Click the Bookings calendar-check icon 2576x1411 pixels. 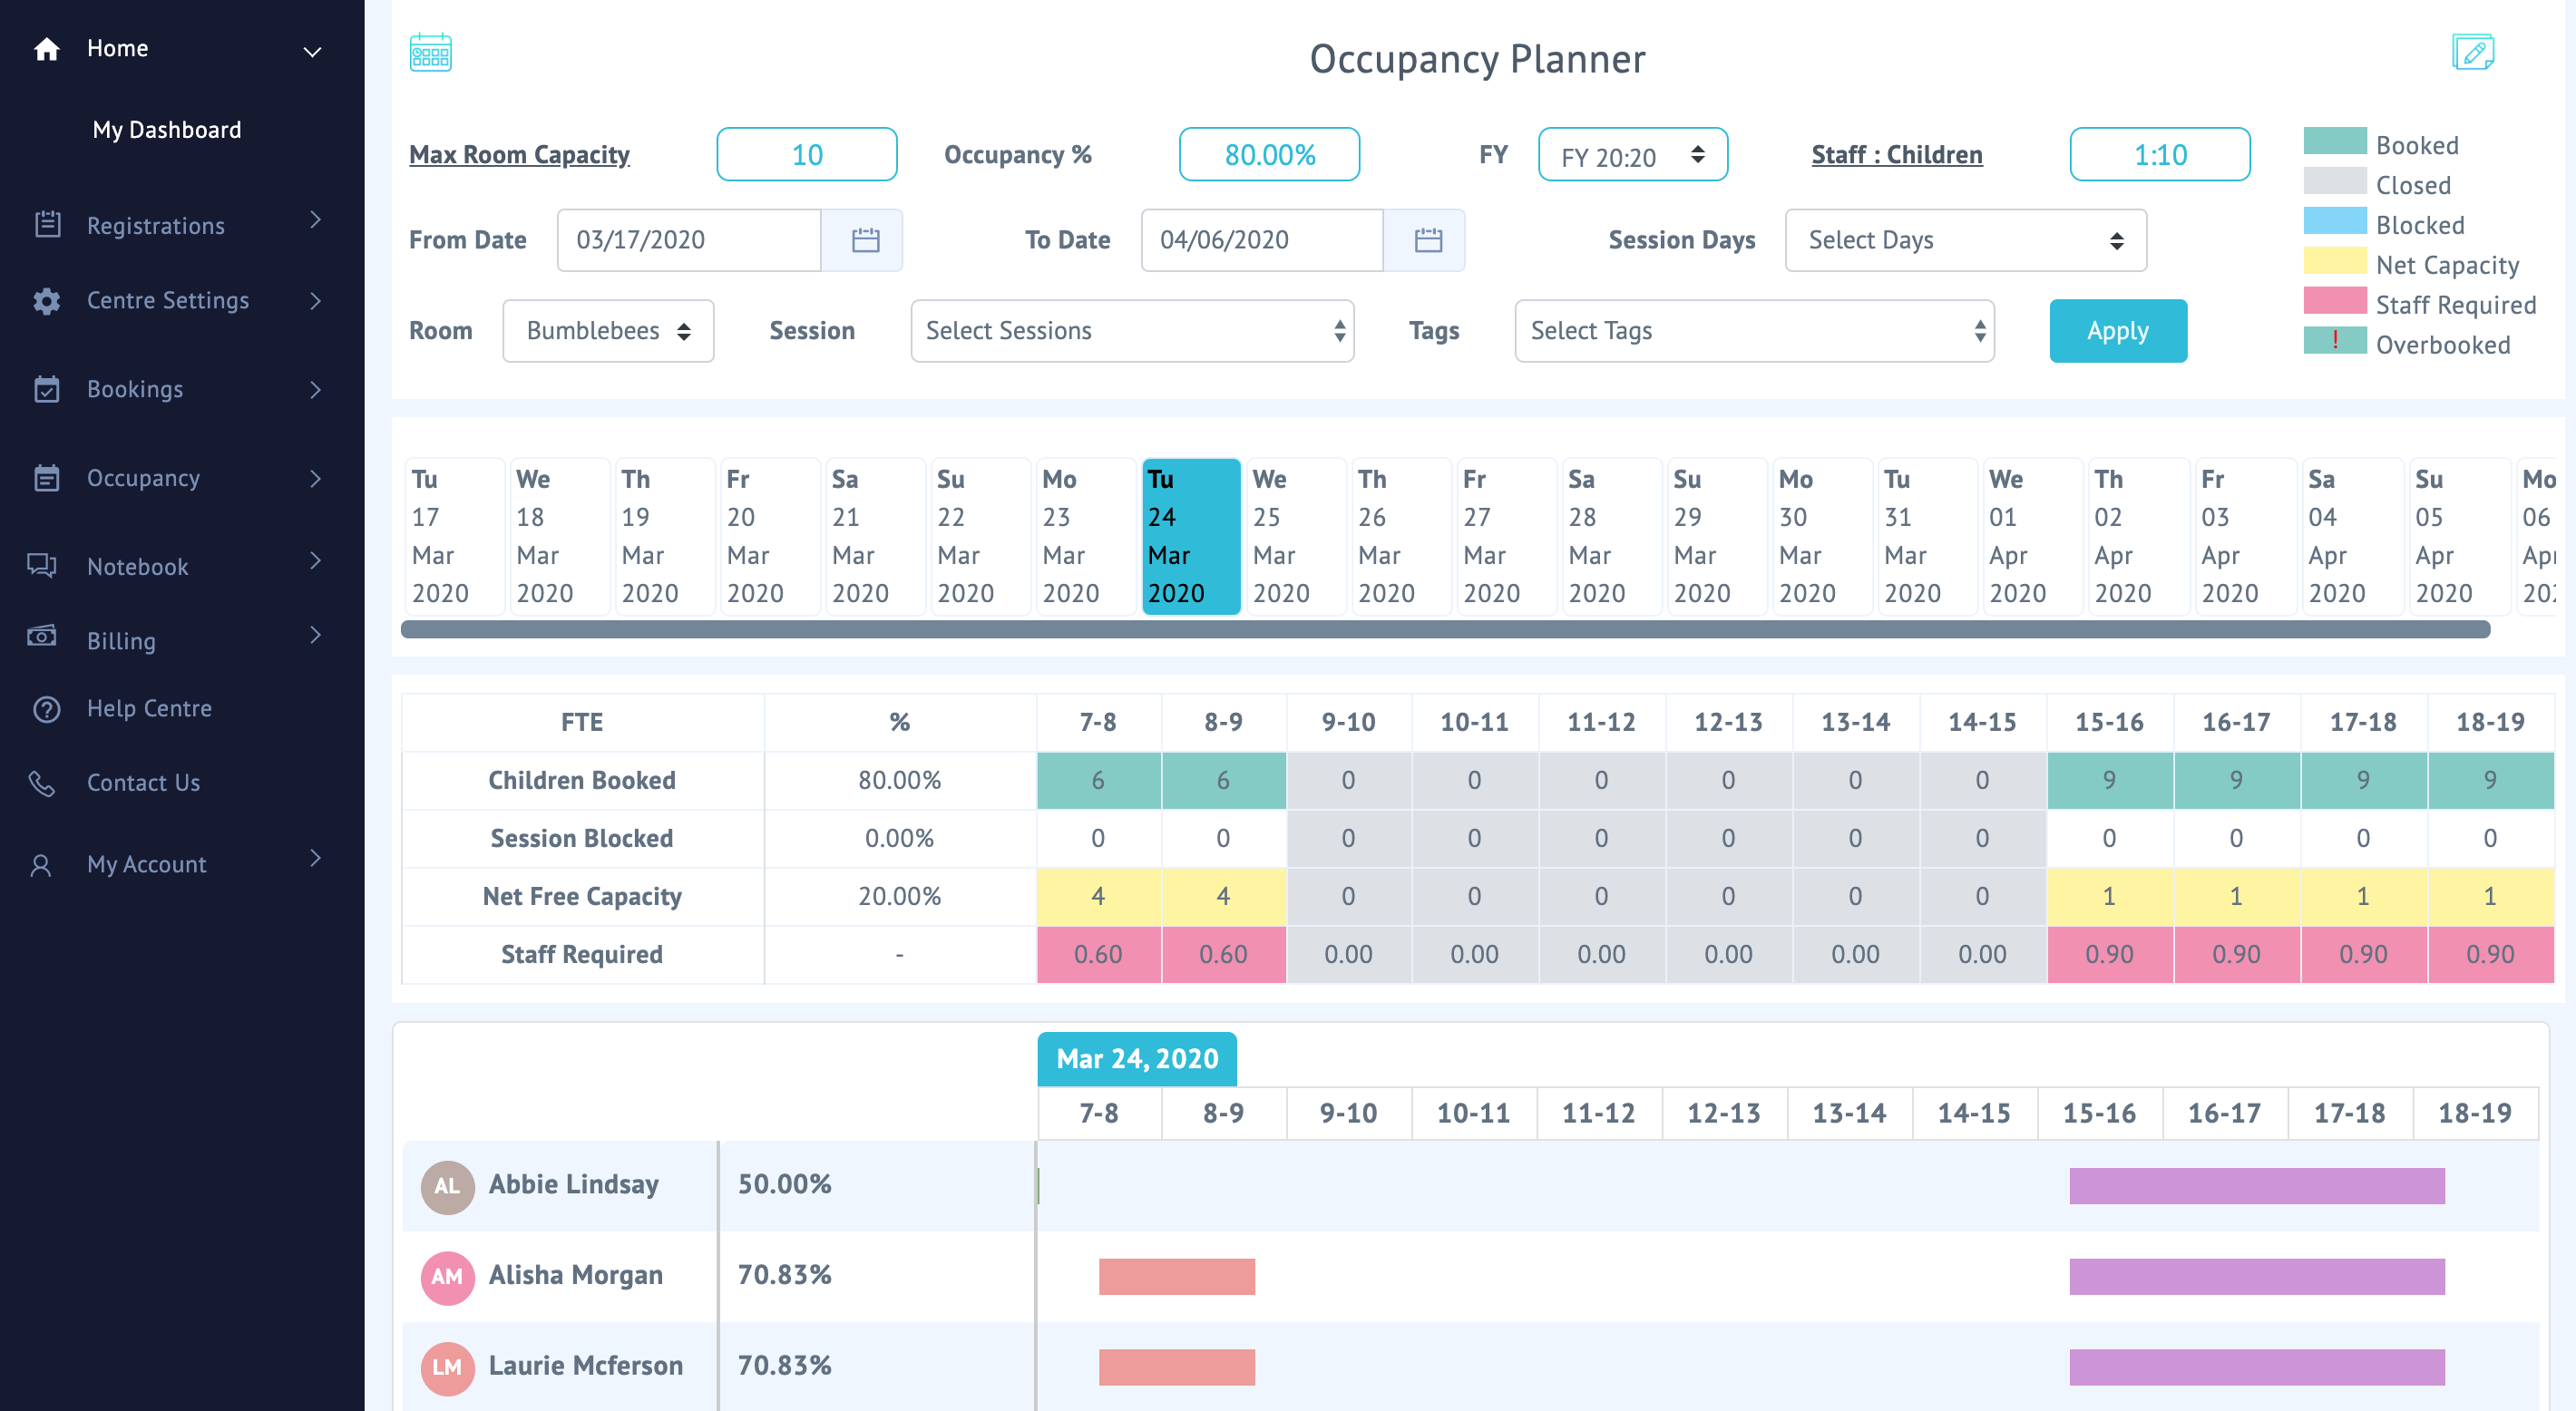47,389
